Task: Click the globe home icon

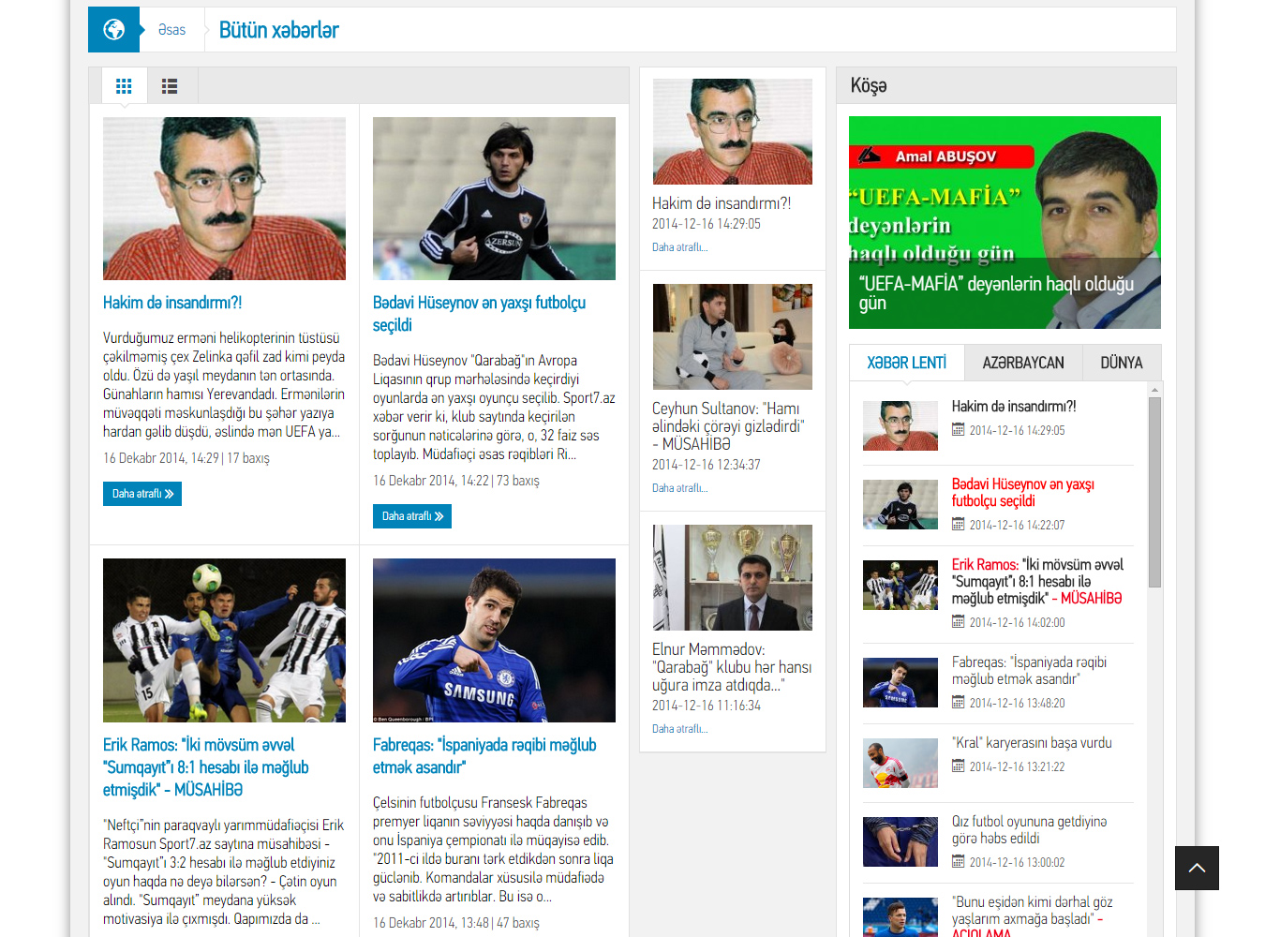Action: click(113, 30)
